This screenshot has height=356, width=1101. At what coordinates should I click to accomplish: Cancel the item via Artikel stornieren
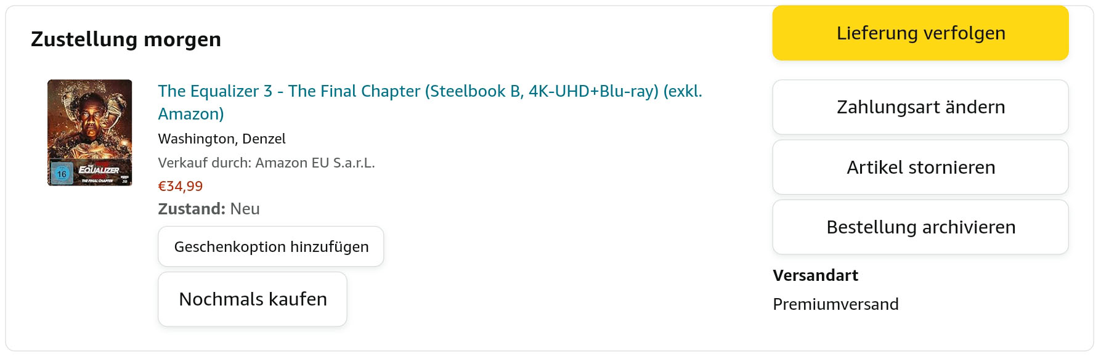point(920,168)
